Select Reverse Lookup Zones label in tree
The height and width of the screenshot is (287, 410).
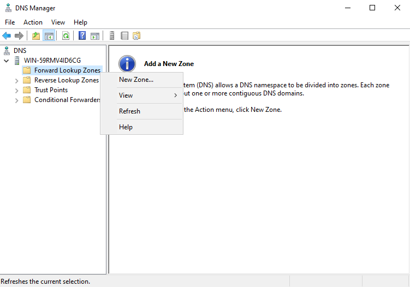tap(67, 80)
